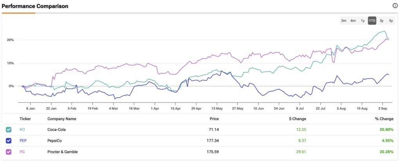
Task: Click the Company Name column header
Action: point(62,119)
